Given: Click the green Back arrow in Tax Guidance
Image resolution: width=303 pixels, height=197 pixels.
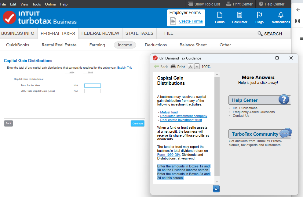Looking at the screenshot, I should click(x=156, y=66).
